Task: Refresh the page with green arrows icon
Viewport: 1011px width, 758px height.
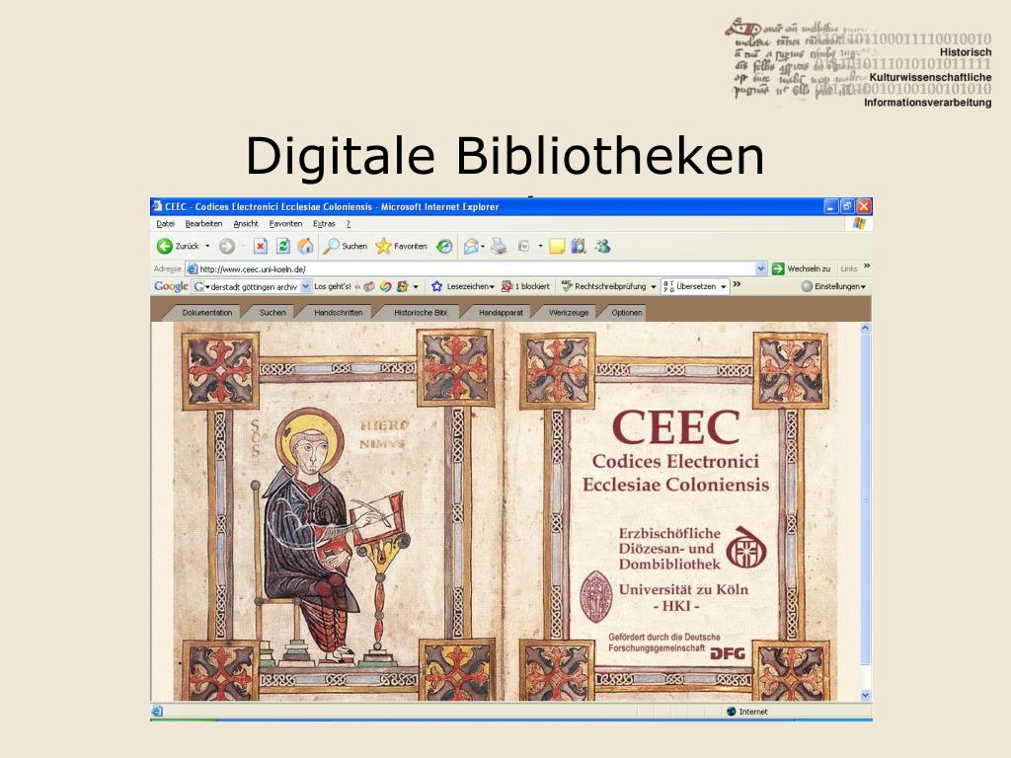Action: 282,246
